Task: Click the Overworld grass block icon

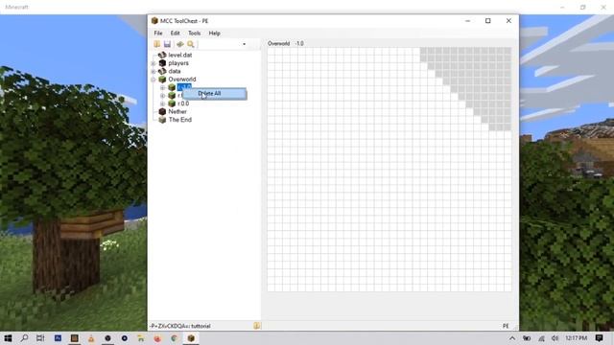Action: pyautogui.click(x=162, y=79)
